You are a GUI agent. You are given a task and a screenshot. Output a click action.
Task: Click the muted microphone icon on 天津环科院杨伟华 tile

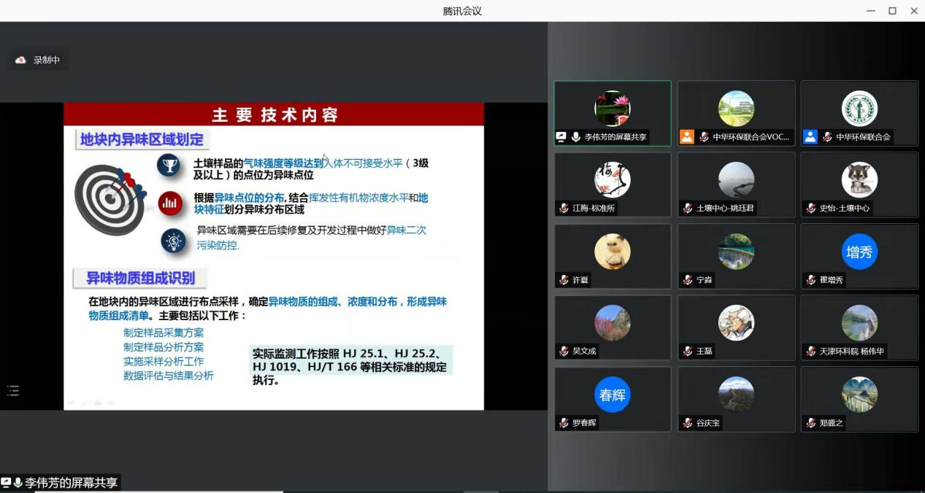[x=810, y=352]
